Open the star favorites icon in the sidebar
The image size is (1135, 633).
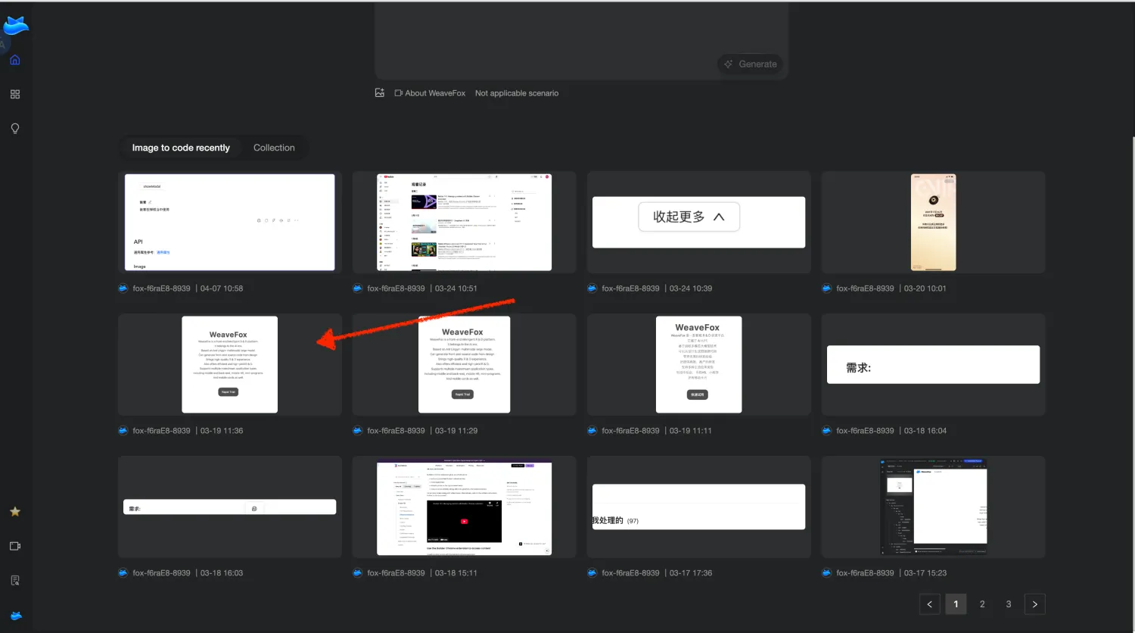click(x=14, y=512)
